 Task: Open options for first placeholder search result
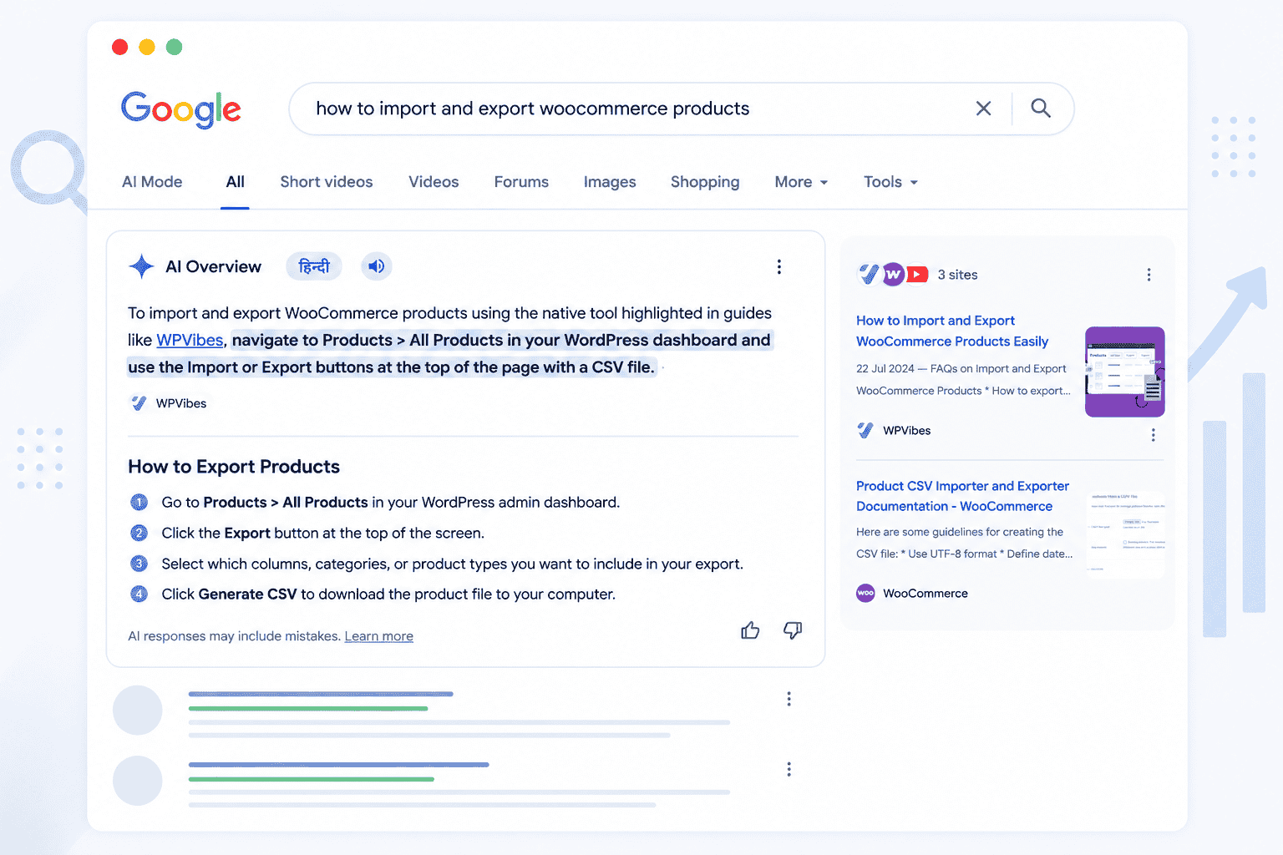[789, 699]
